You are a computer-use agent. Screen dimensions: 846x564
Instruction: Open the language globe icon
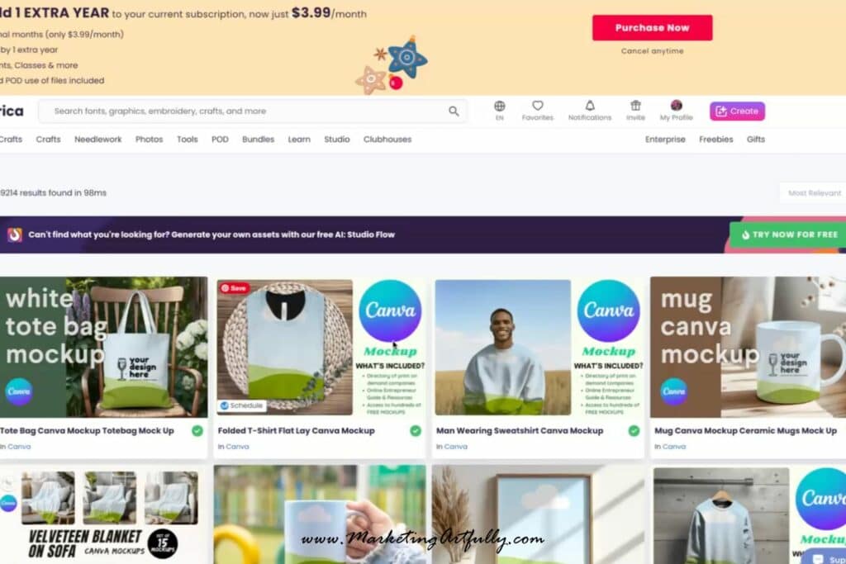[500, 106]
